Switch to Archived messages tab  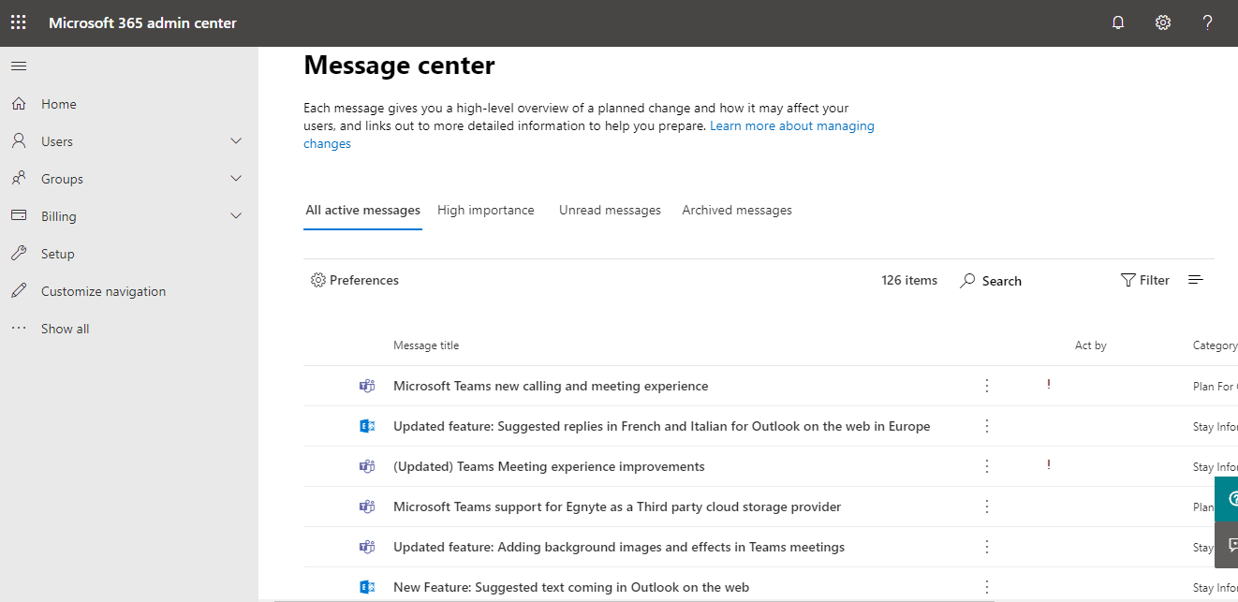click(x=737, y=211)
